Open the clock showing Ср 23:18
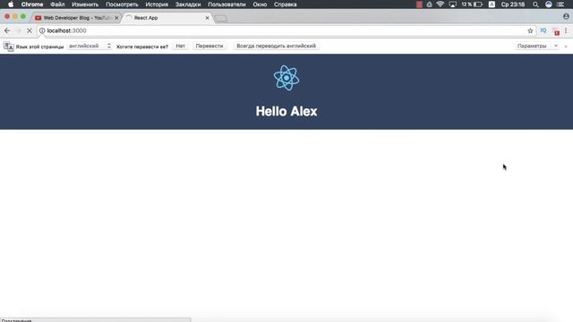Image resolution: width=573 pixels, height=322 pixels. [x=513, y=4]
